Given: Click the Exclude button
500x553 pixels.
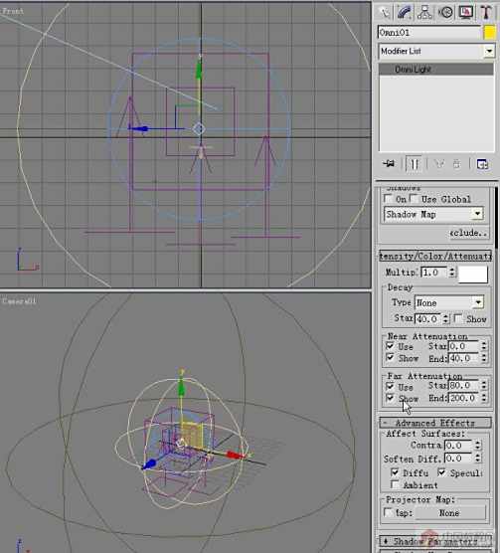Looking at the screenshot, I should 468,233.
